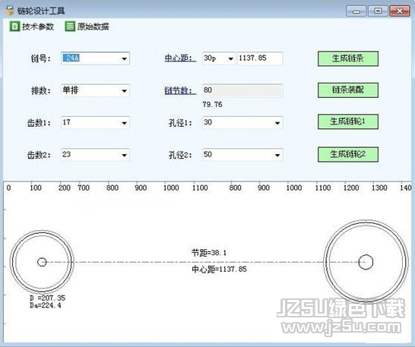Click the large right sprocket drawing
415x347 pixels.
(366, 262)
